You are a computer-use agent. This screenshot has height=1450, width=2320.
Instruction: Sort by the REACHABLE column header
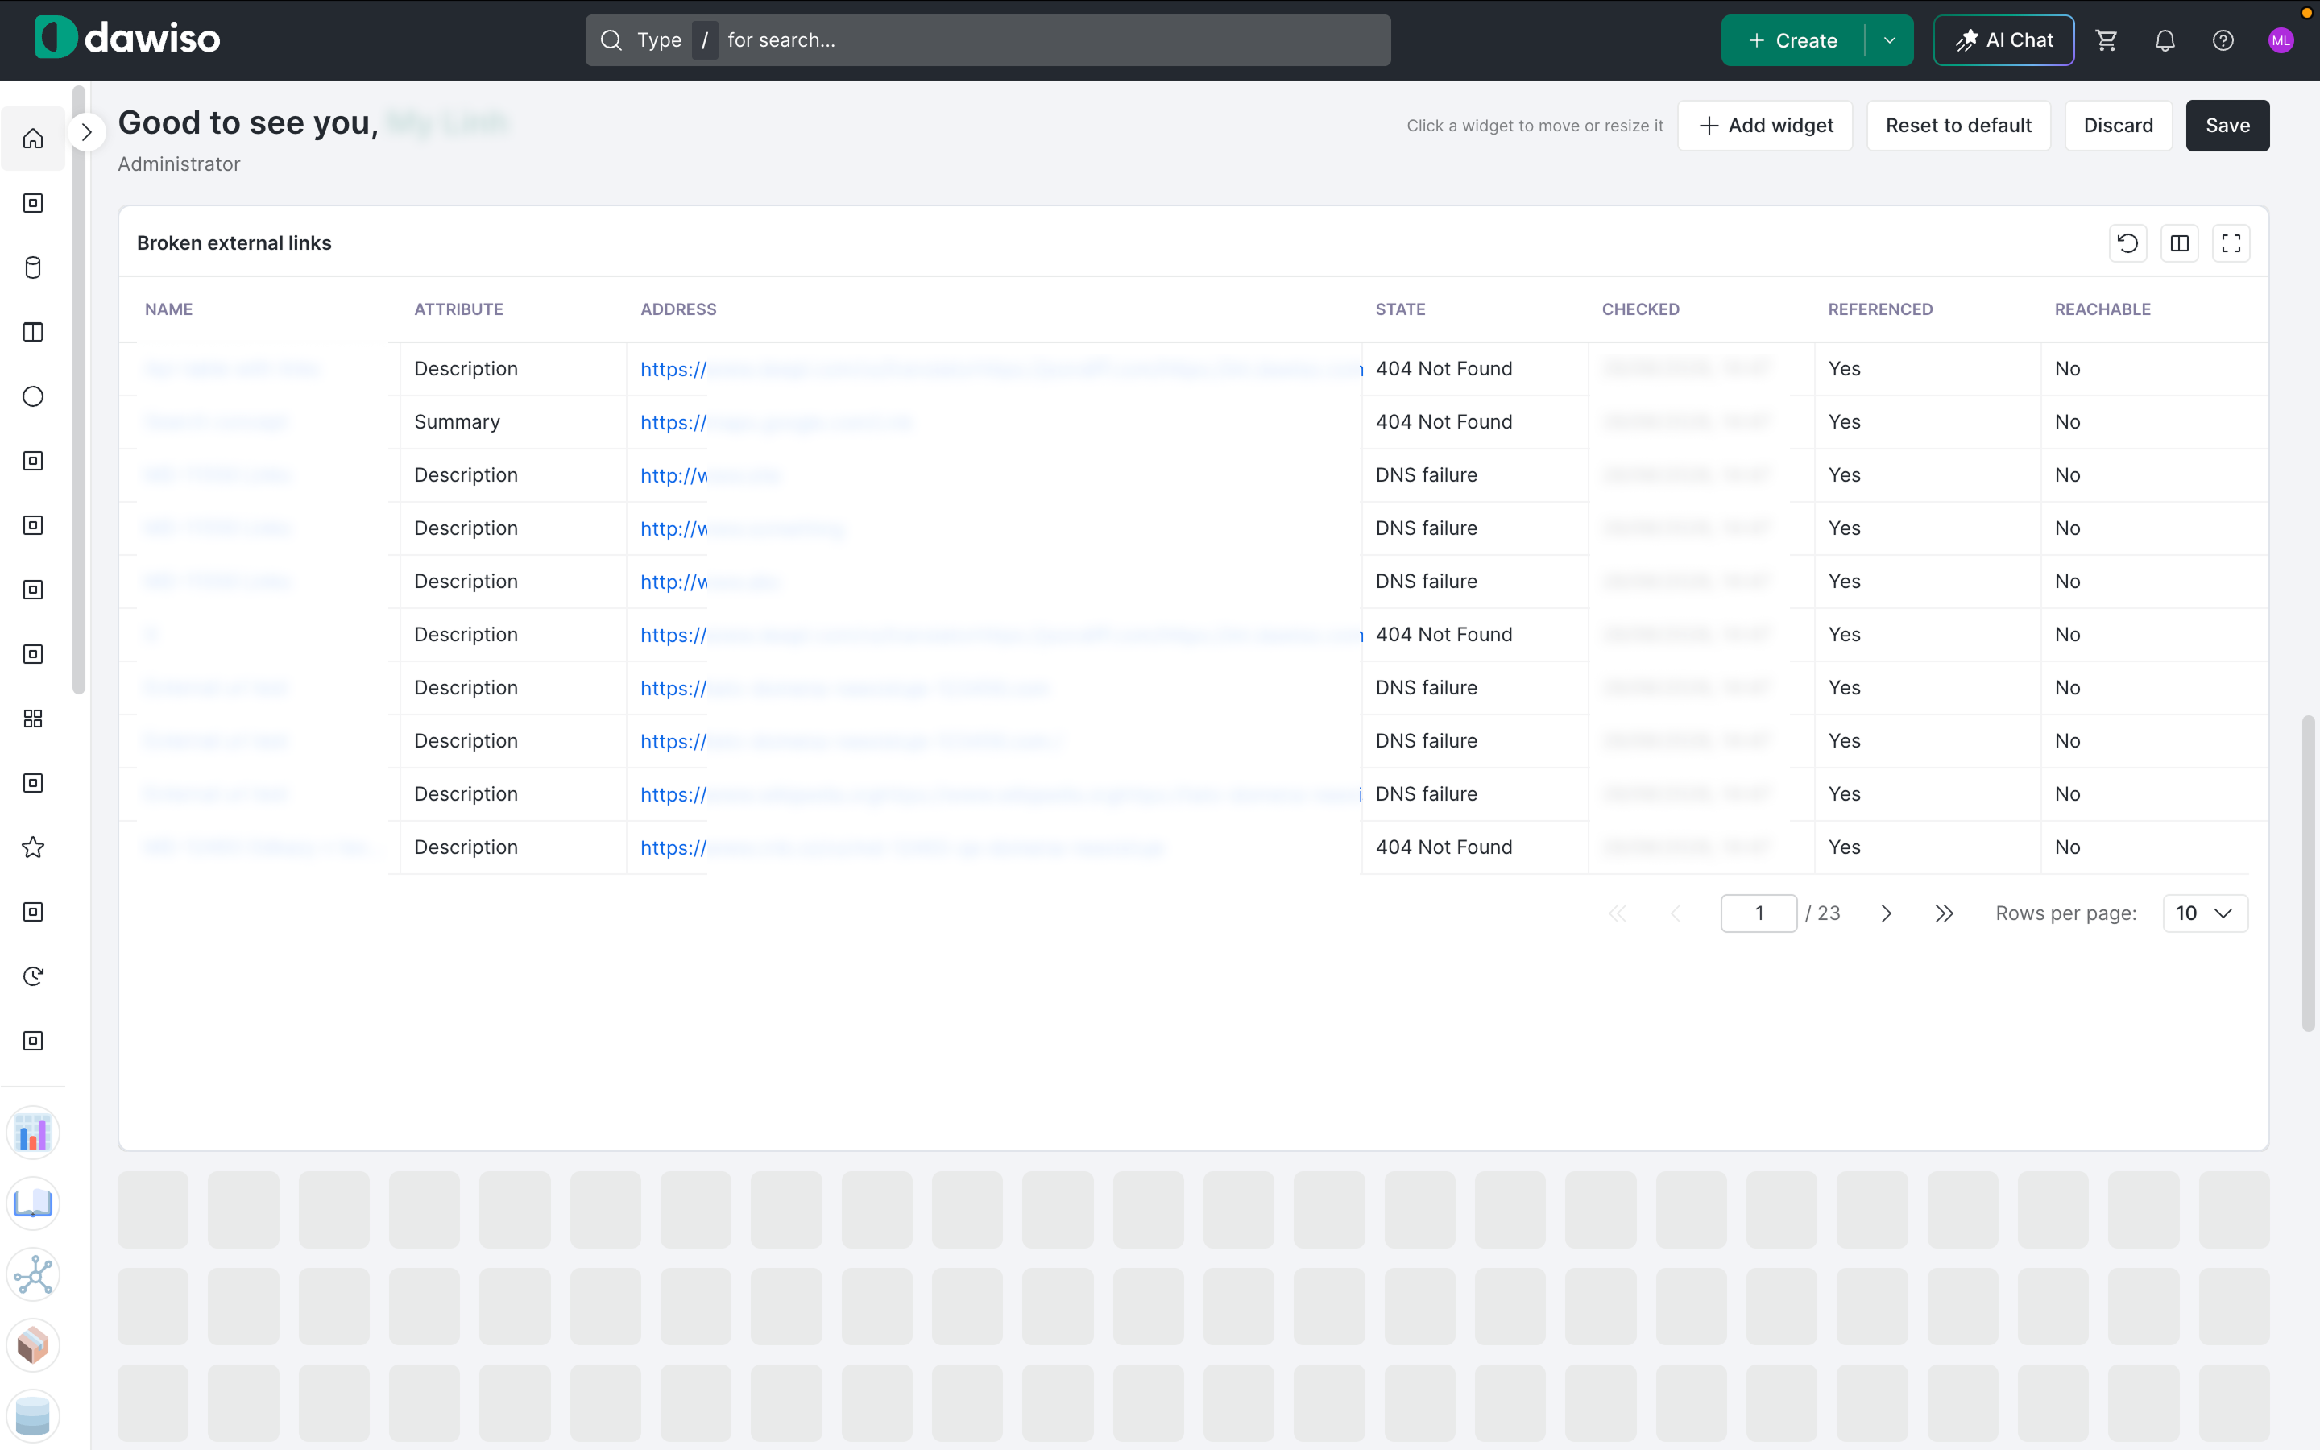(x=2102, y=309)
